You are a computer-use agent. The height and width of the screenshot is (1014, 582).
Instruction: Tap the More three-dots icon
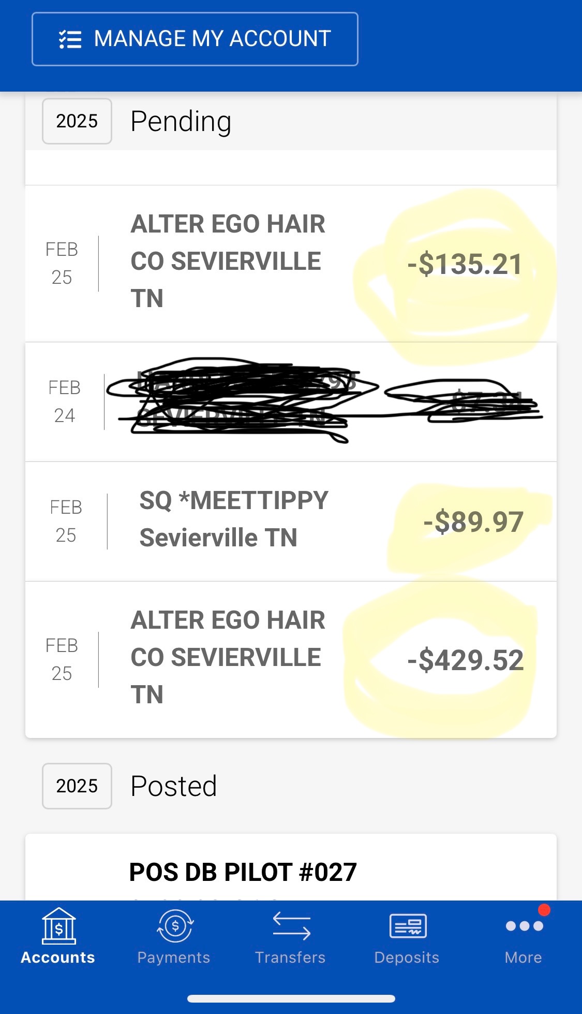coord(524,925)
